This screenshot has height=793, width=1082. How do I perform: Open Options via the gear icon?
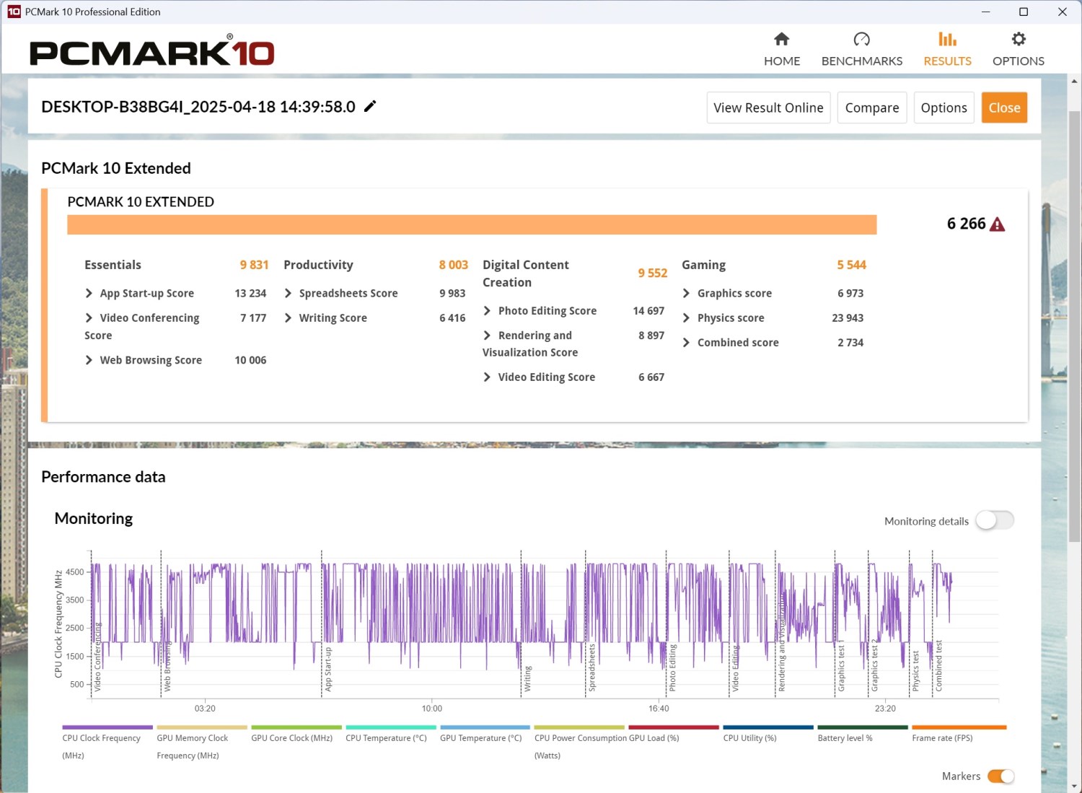[1018, 40]
